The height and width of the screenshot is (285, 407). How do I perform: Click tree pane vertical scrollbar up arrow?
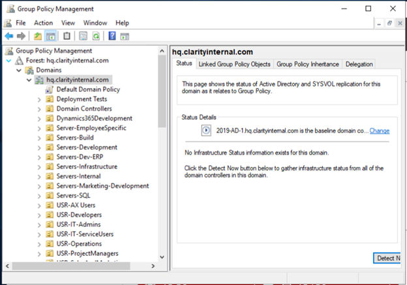(162, 51)
